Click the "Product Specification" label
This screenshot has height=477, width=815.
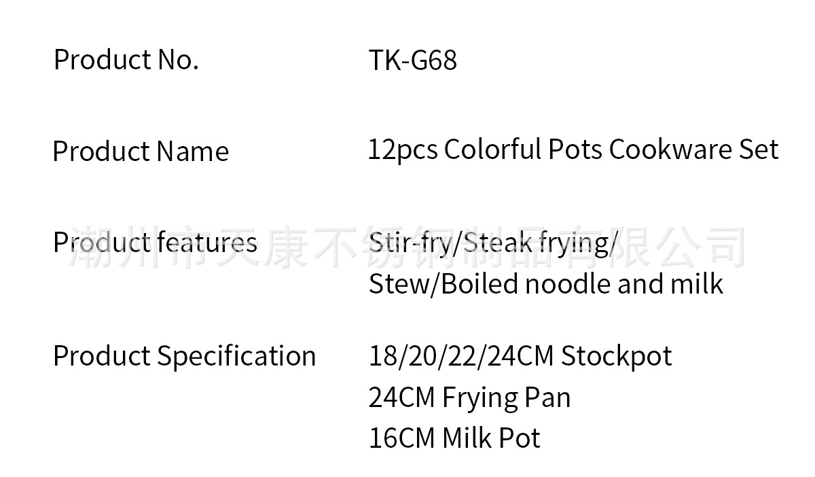click(x=184, y=356)
